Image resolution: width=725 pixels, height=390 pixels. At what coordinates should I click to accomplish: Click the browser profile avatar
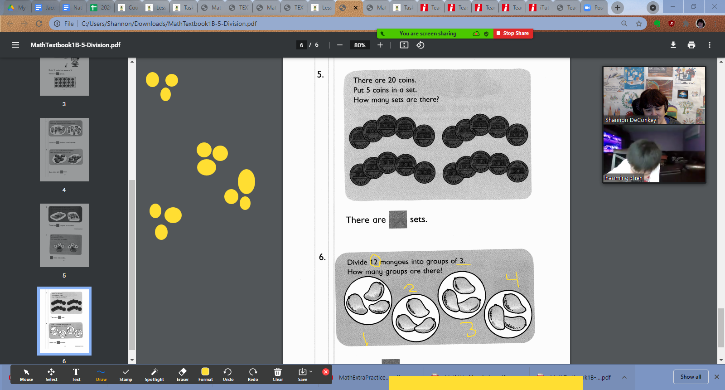click(701, 24)
